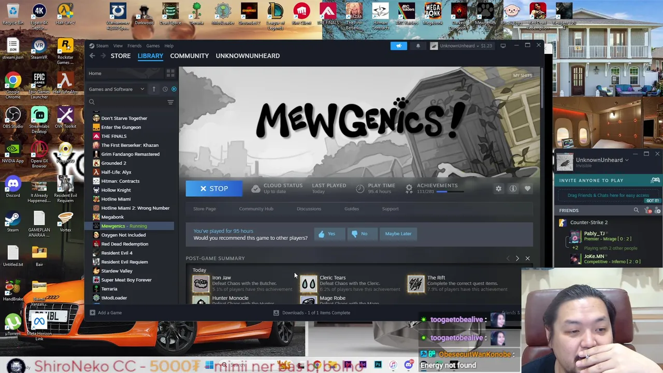
Task: Show next post-game summary page
Action: pyautogui.click(x=517, y=258)
